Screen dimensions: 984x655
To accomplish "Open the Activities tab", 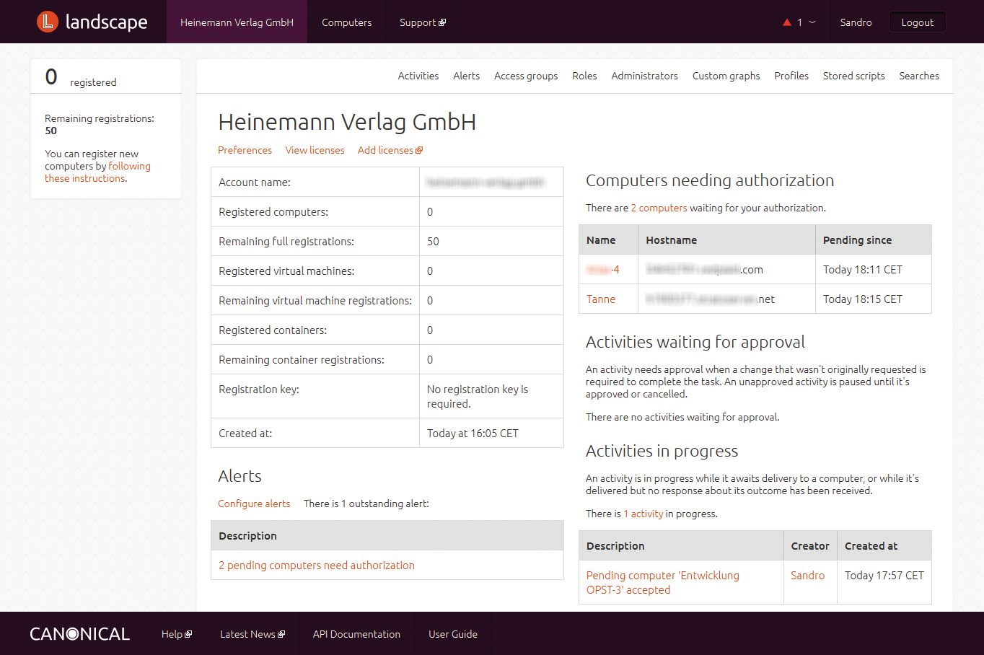I will pos(418,76).
